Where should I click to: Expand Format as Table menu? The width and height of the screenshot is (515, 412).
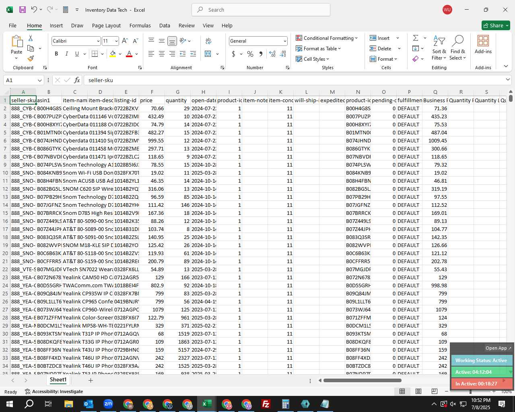pyautogui.click(x=318, y=48)
